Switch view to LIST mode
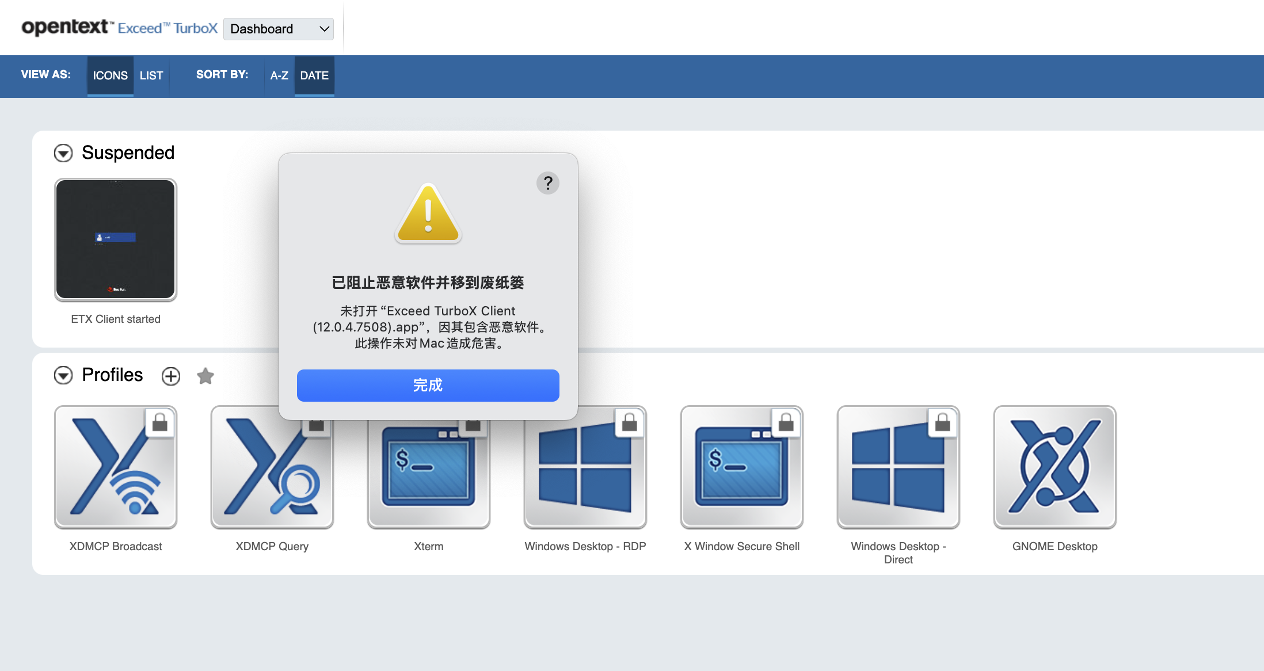Screen dimensions: 1264x671 point(151,75)
